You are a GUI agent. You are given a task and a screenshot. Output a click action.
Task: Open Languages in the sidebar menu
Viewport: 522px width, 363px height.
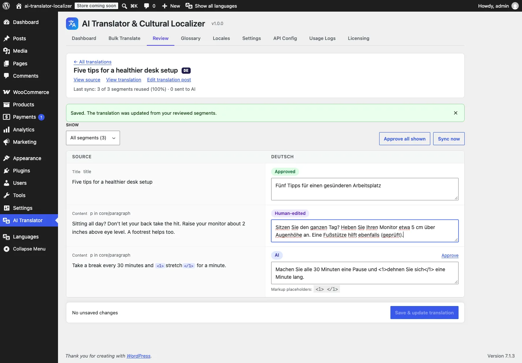pyautogui.click(x=29, y=237)
